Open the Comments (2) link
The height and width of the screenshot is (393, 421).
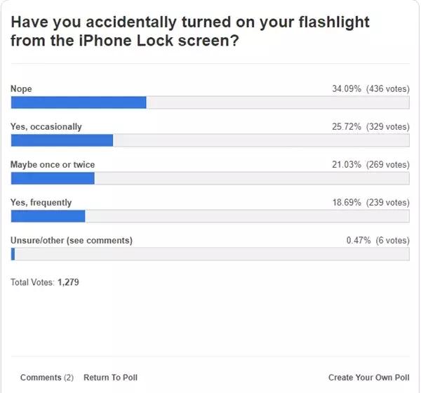click(46, 378)
